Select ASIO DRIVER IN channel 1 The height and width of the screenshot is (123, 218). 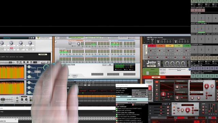pyautogui.click(x=194, y=10)
